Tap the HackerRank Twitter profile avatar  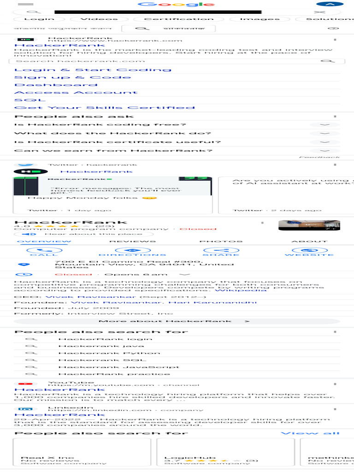31,172
